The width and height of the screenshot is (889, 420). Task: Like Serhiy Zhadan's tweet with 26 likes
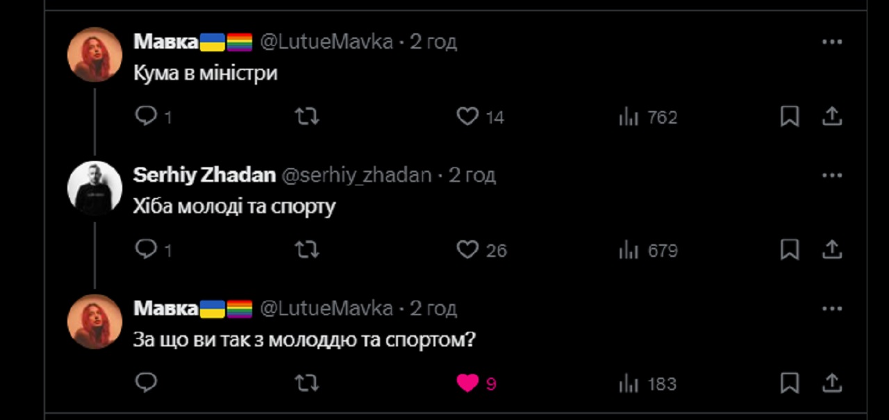(x=467, y=249)
